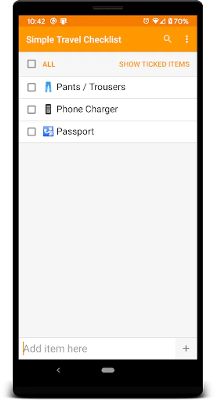Tick the Passport checkbox
The image size is (215, 400).
[x=32, y=132]
